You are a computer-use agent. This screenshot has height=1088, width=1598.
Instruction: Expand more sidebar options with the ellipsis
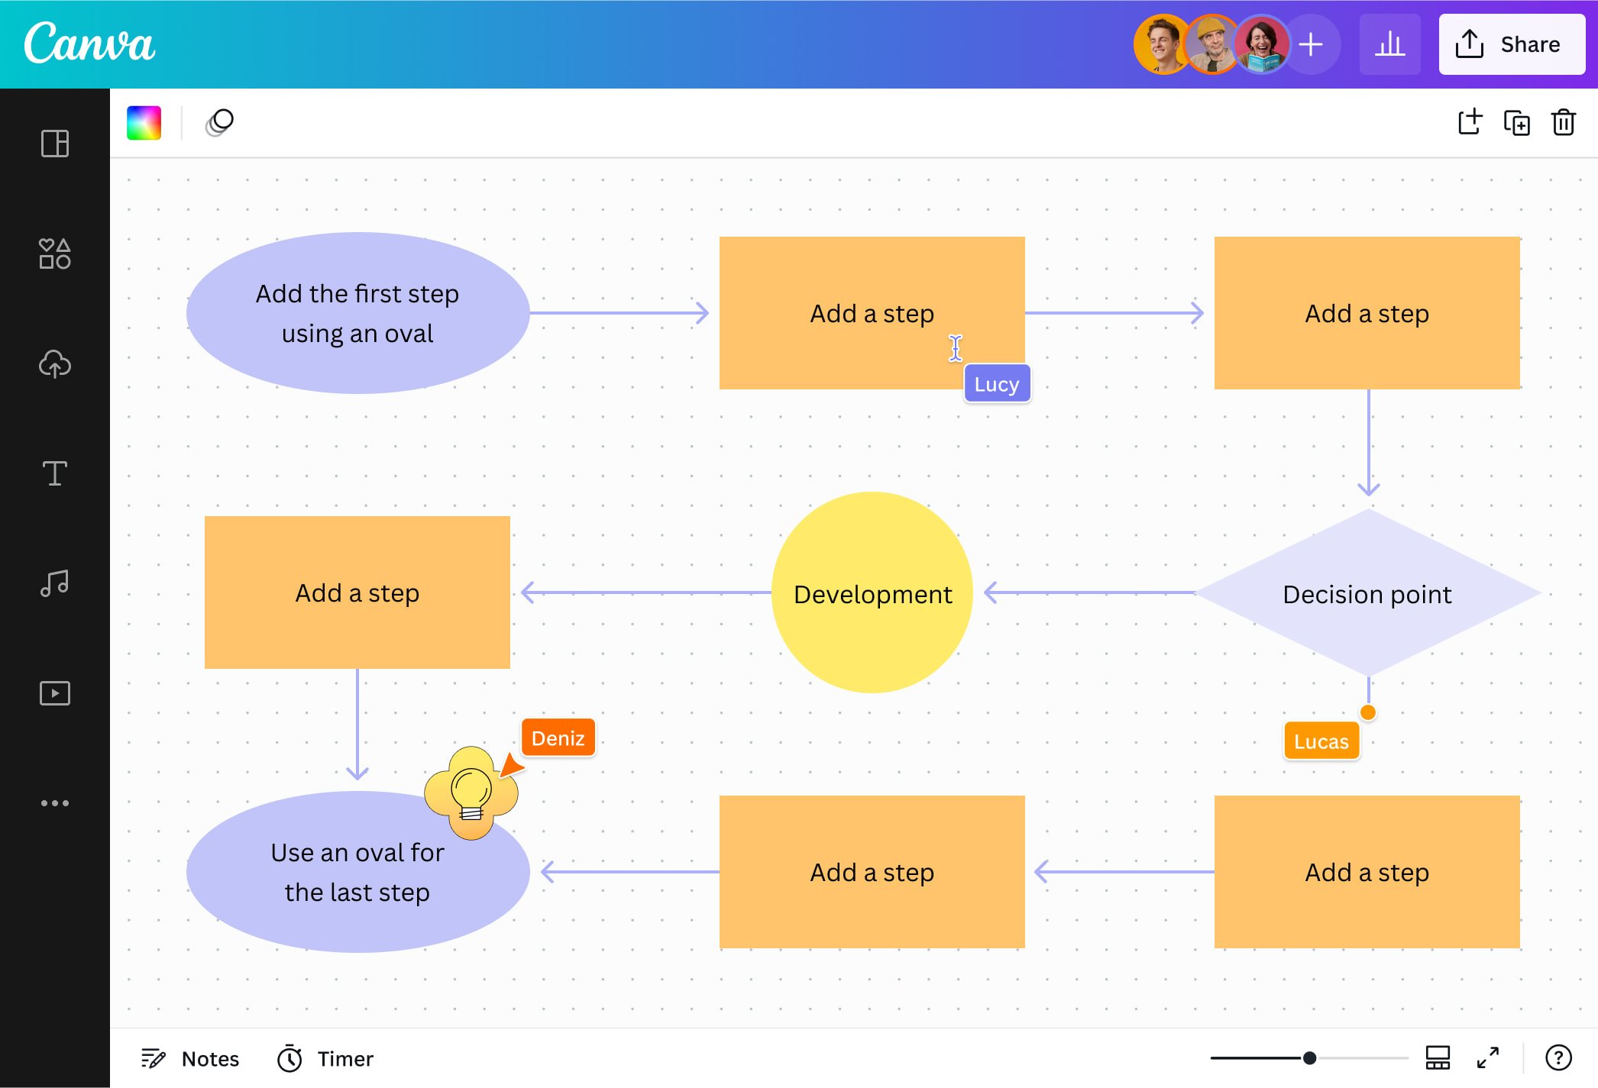tap(54, 802)
